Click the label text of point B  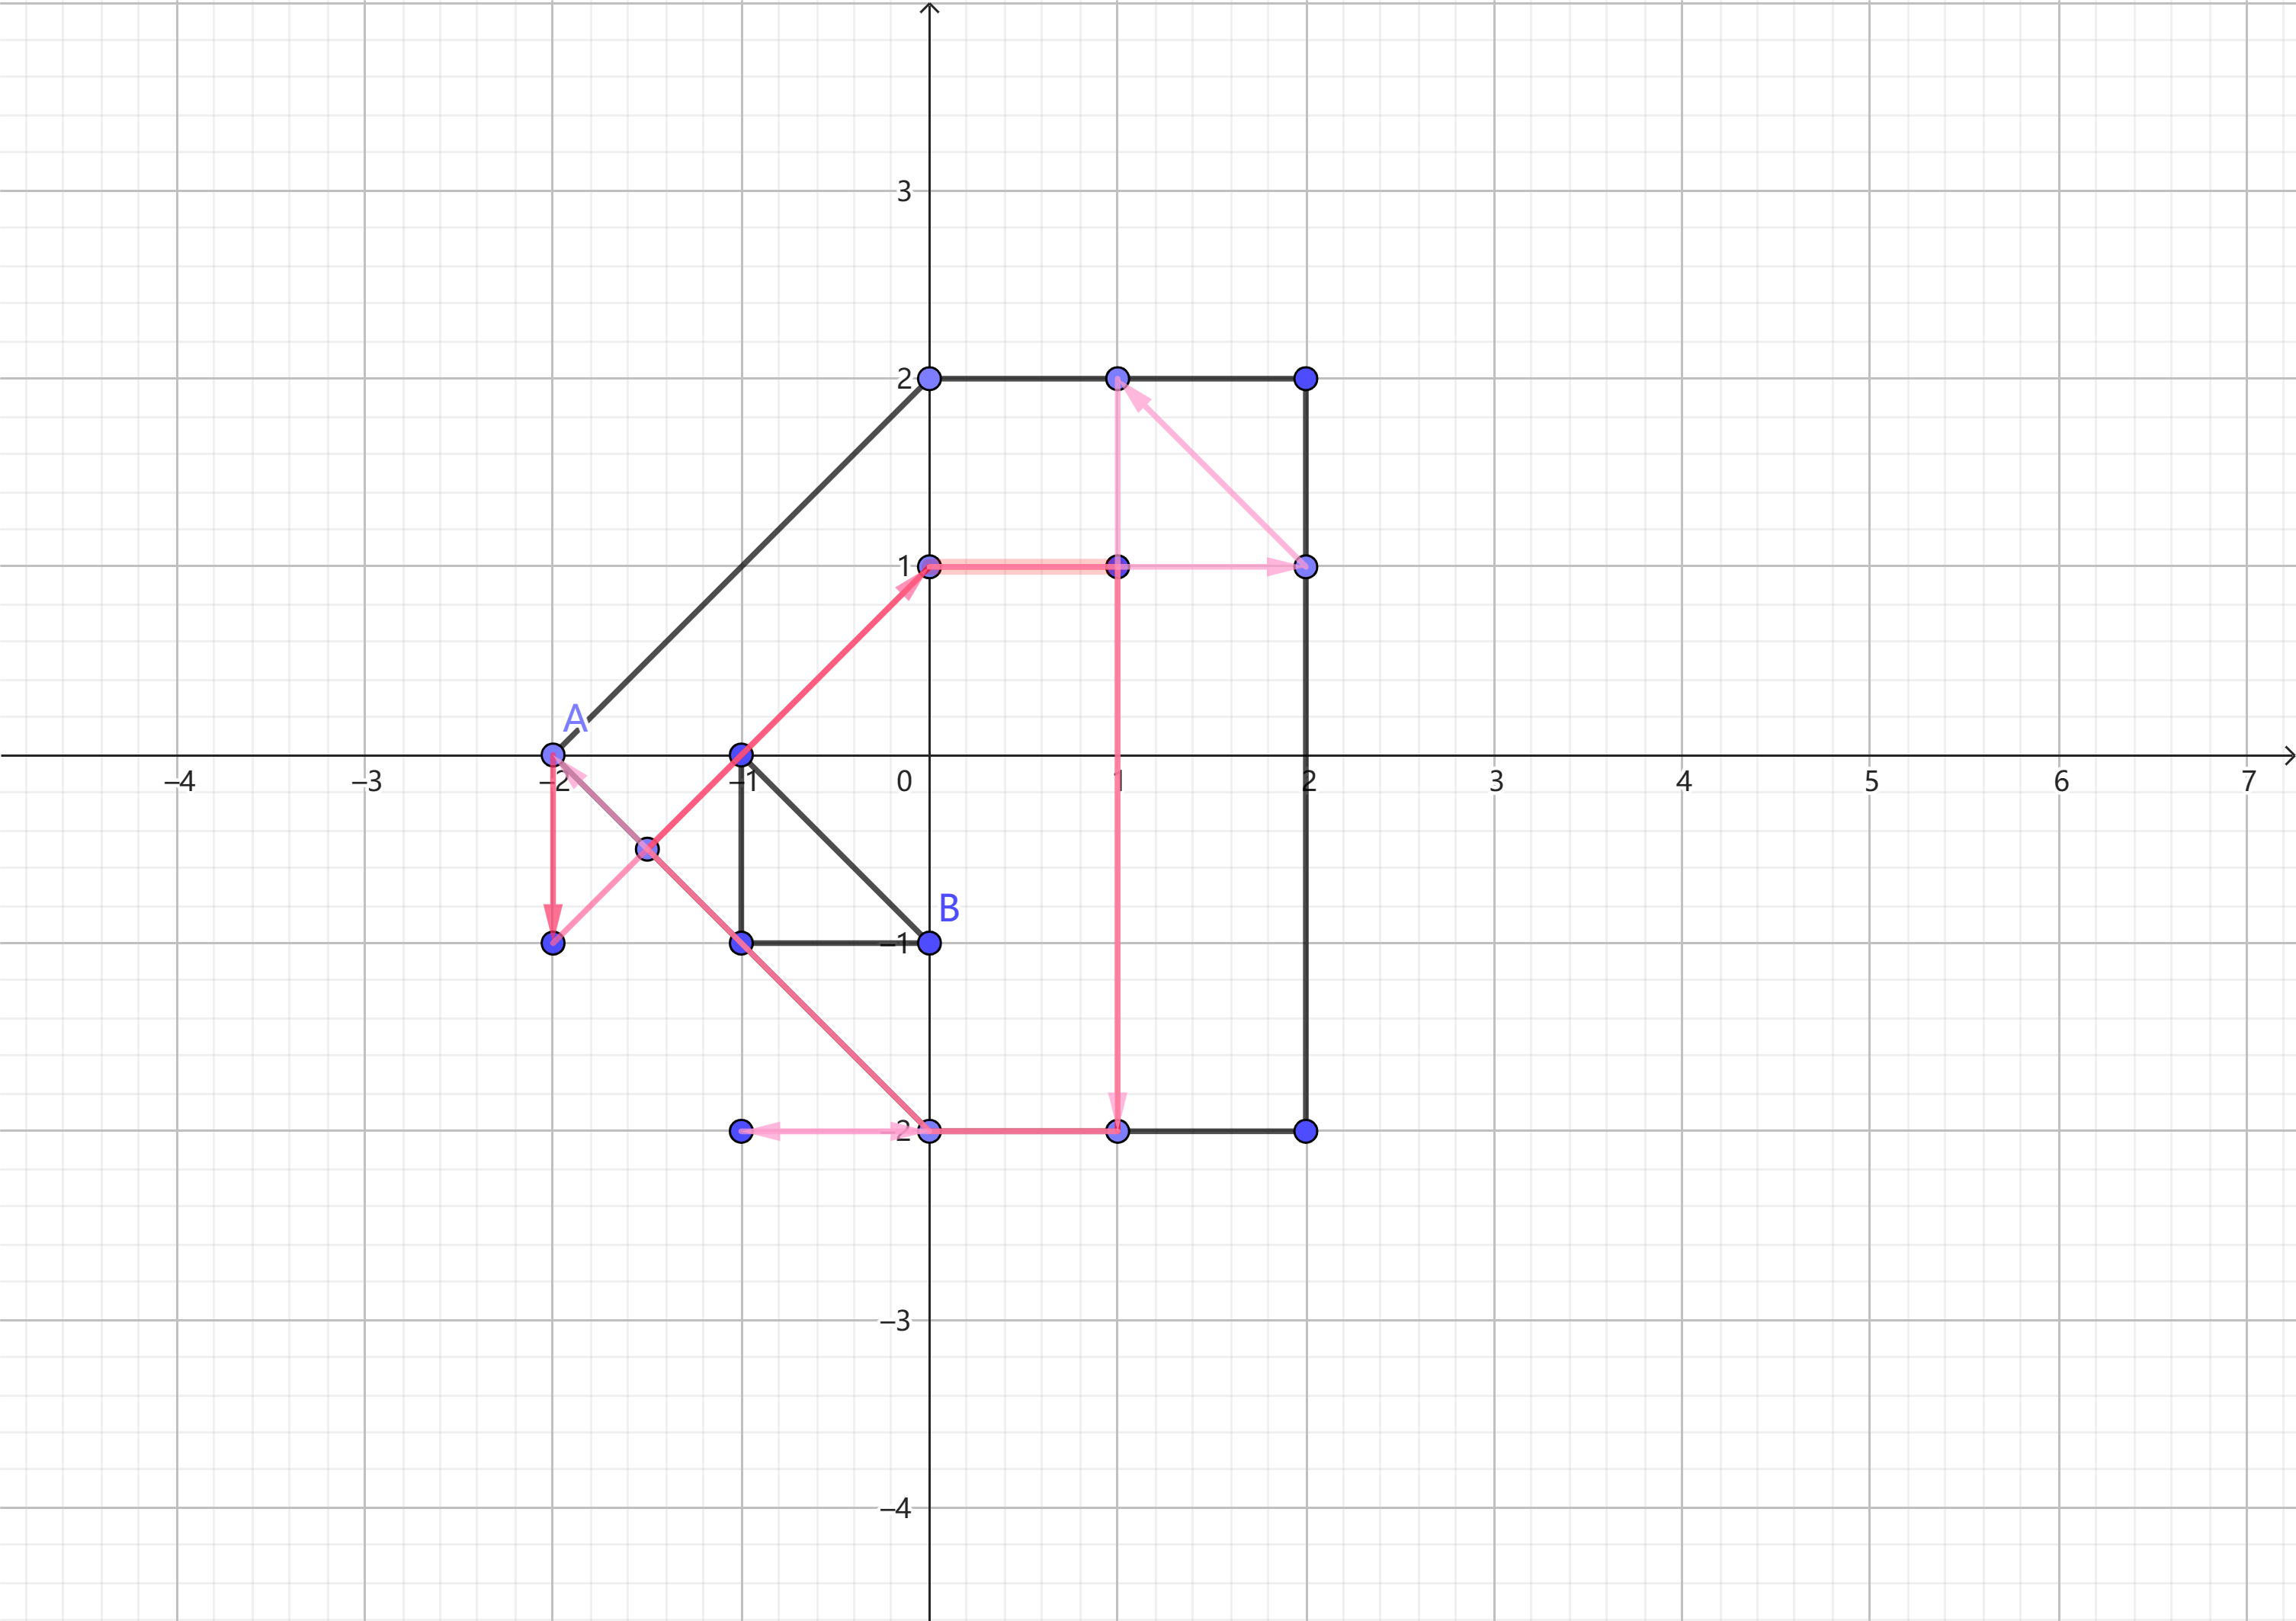949,908
